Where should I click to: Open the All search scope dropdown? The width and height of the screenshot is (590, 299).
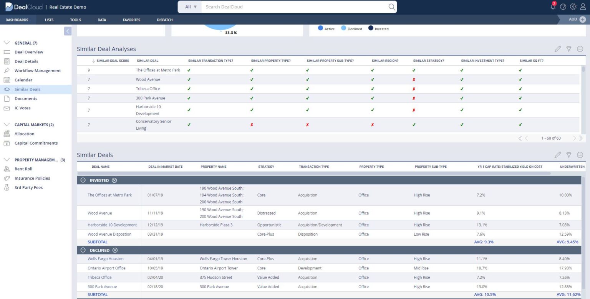(x=190, y=7)
